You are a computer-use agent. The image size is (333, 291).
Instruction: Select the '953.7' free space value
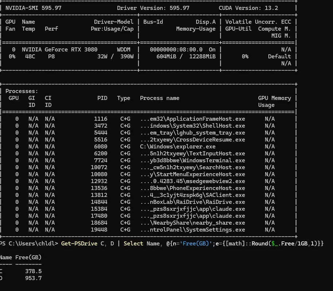pos(33,278)
